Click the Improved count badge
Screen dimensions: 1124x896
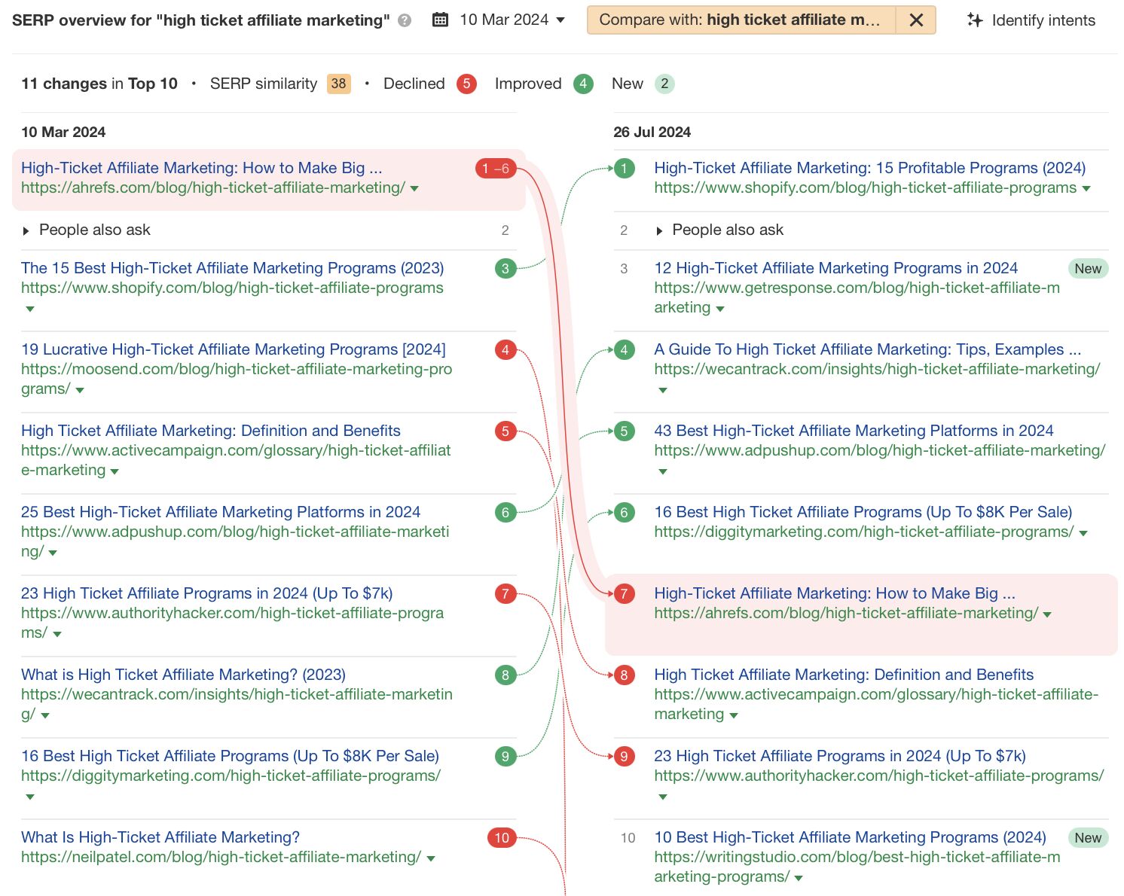[x=583, y=84]
